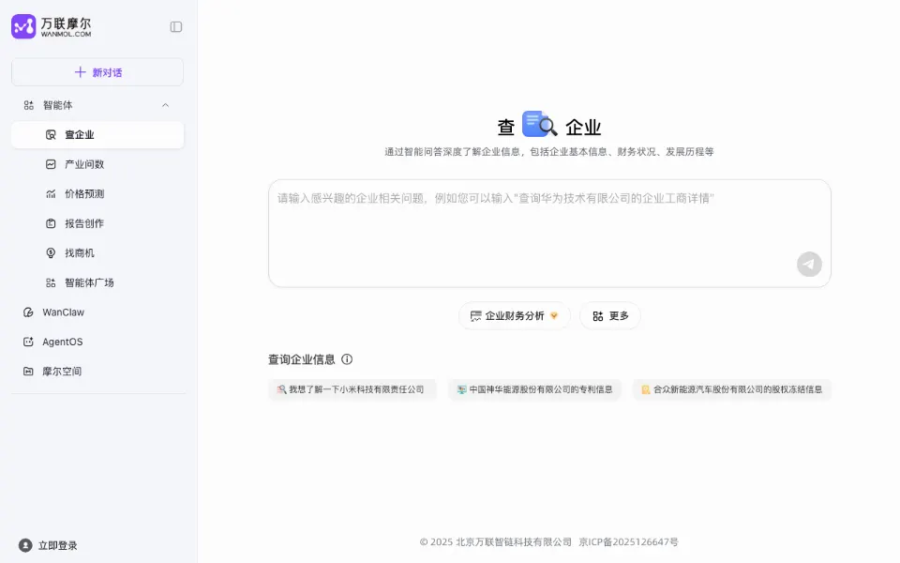Viewport: 900px width, 563px height.
Task: Pick suggestion 我想了解一下小米科技有限责任公司
Action: pos(352,389)
